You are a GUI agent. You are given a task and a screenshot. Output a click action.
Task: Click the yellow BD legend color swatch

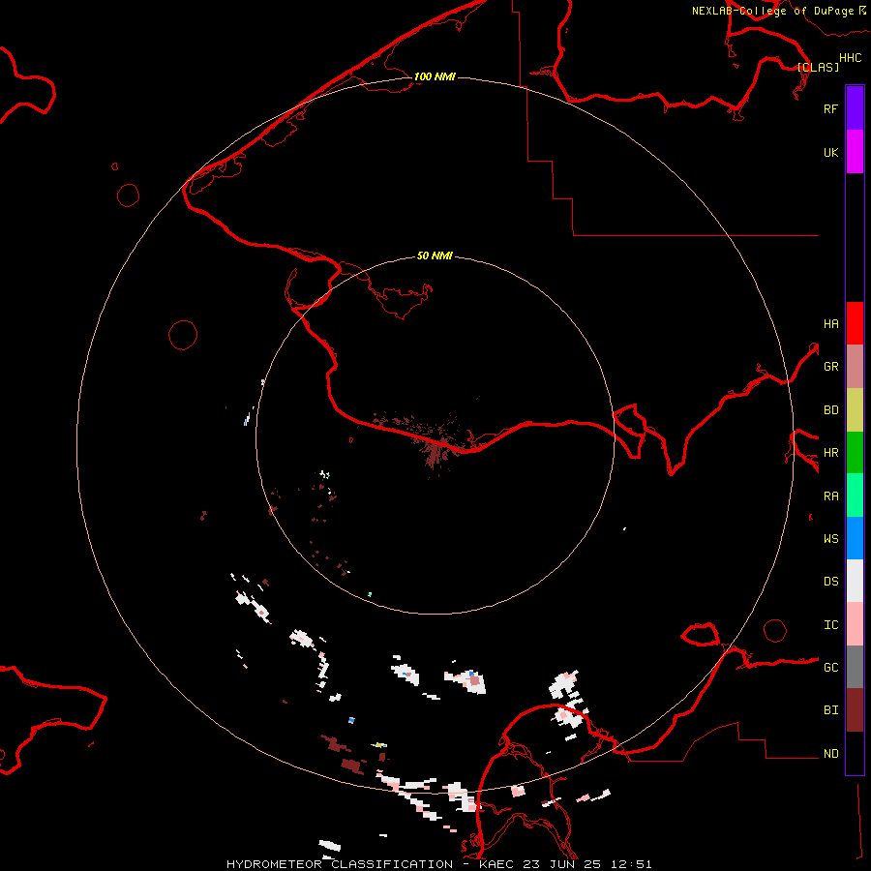(855, 410)
